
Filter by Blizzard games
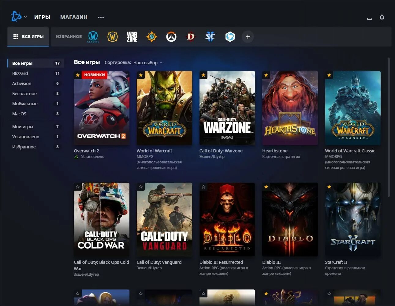35,73
